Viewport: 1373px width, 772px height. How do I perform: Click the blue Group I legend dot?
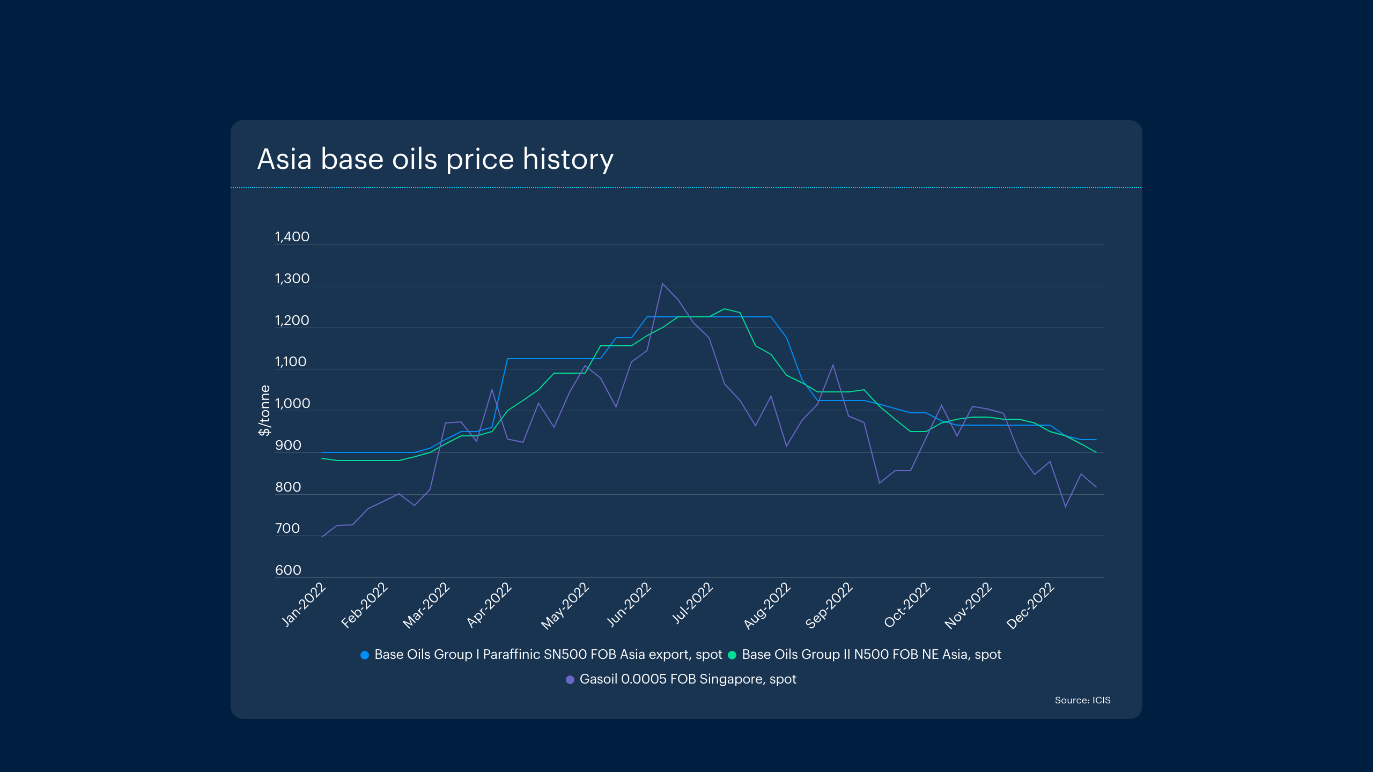tap(365, 655)
